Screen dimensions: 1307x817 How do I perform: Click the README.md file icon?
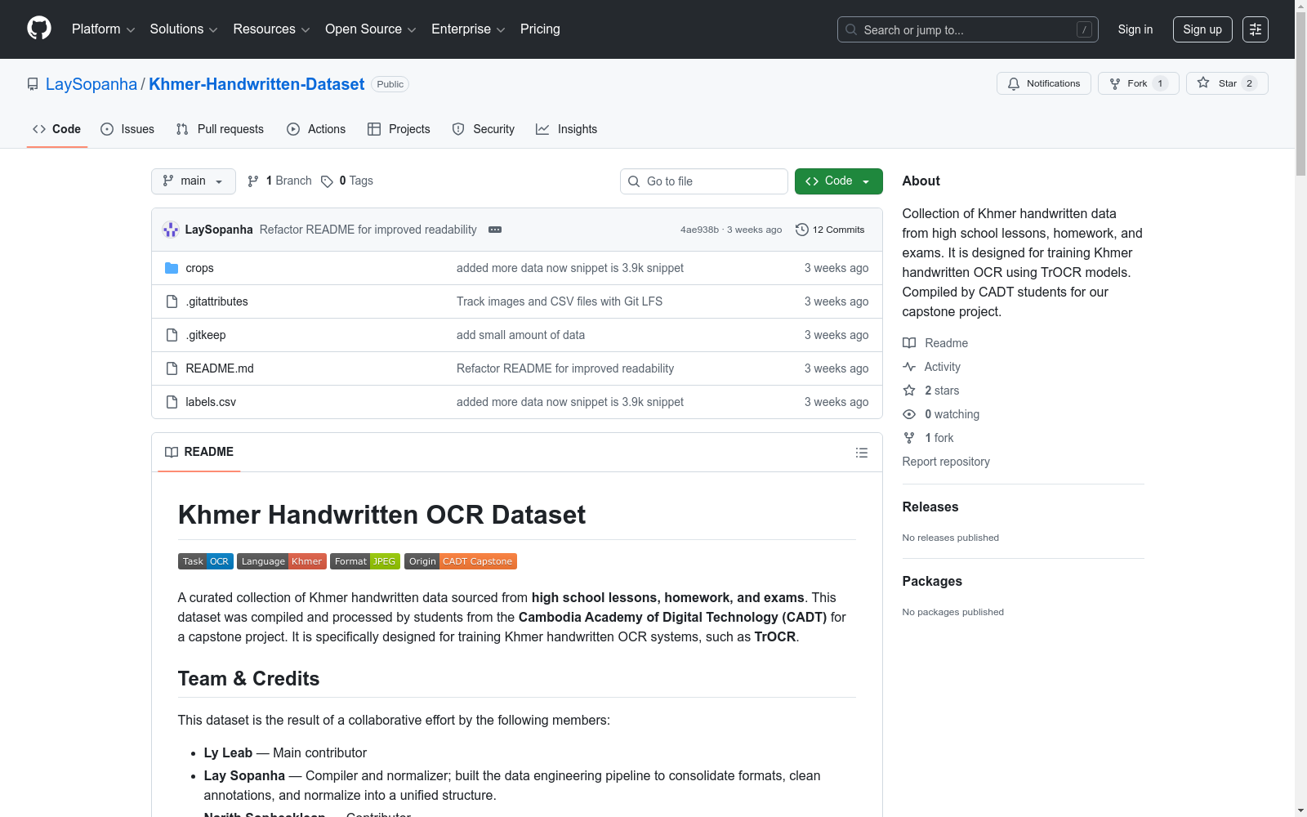click(172, 368)
